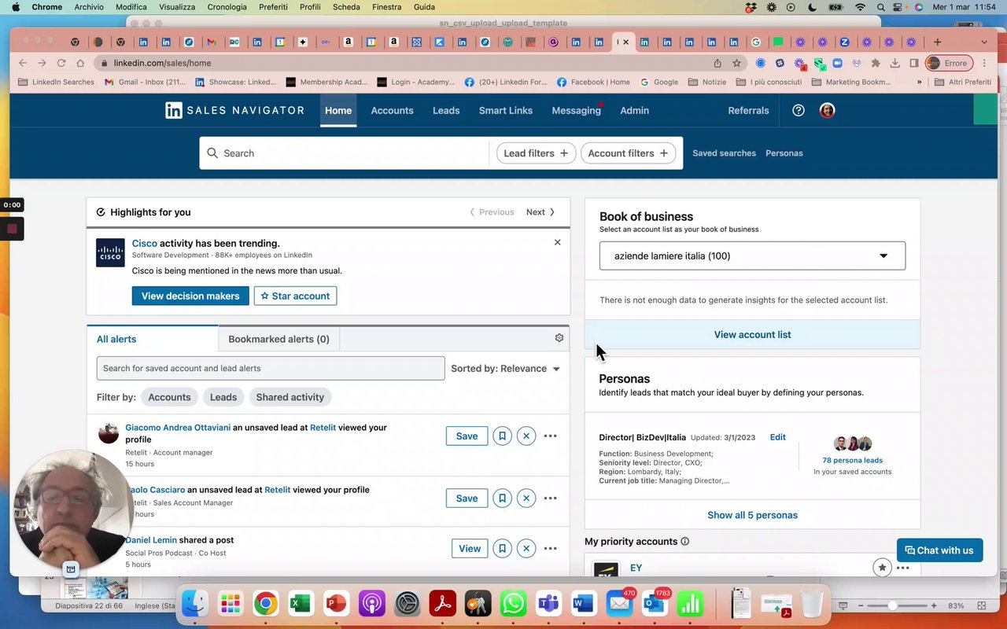Open the Zoom extension icon
Image resolution: width=1007 pixels, height=629 pixels.
click(x=838, y=63)
